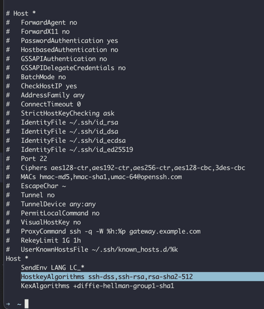Click the TunnelDevice any:any line

click(58, 204)
